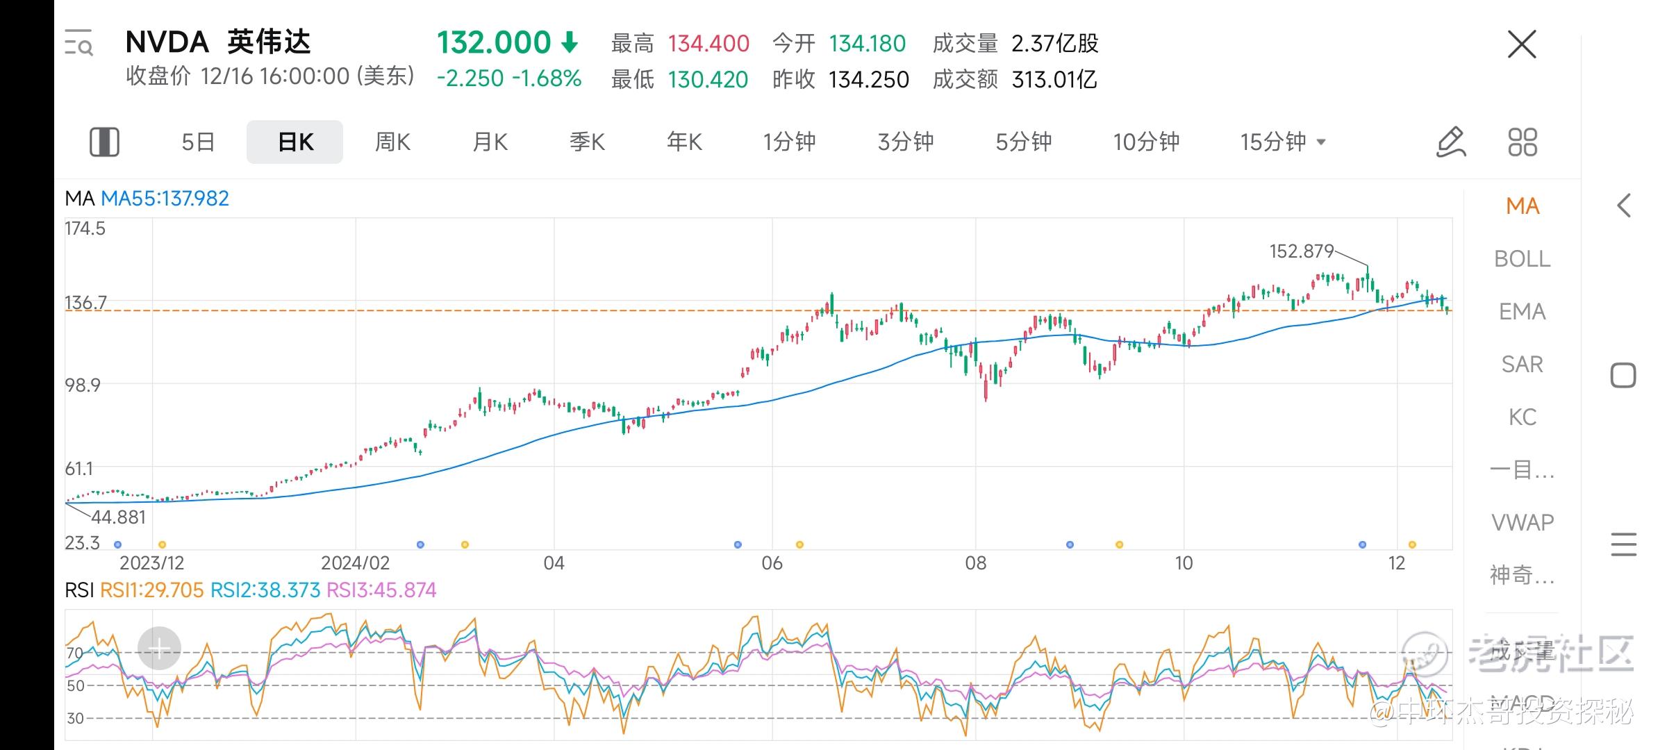
Task: Close the chart with X icon
Action: coord(1522,45)
